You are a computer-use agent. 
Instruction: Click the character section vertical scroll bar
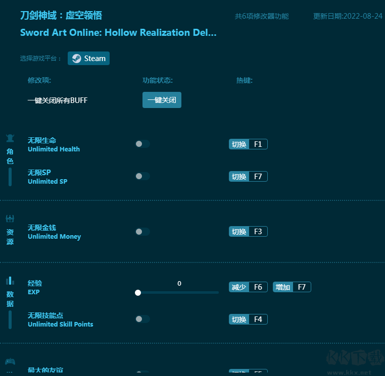pos(10,177)
